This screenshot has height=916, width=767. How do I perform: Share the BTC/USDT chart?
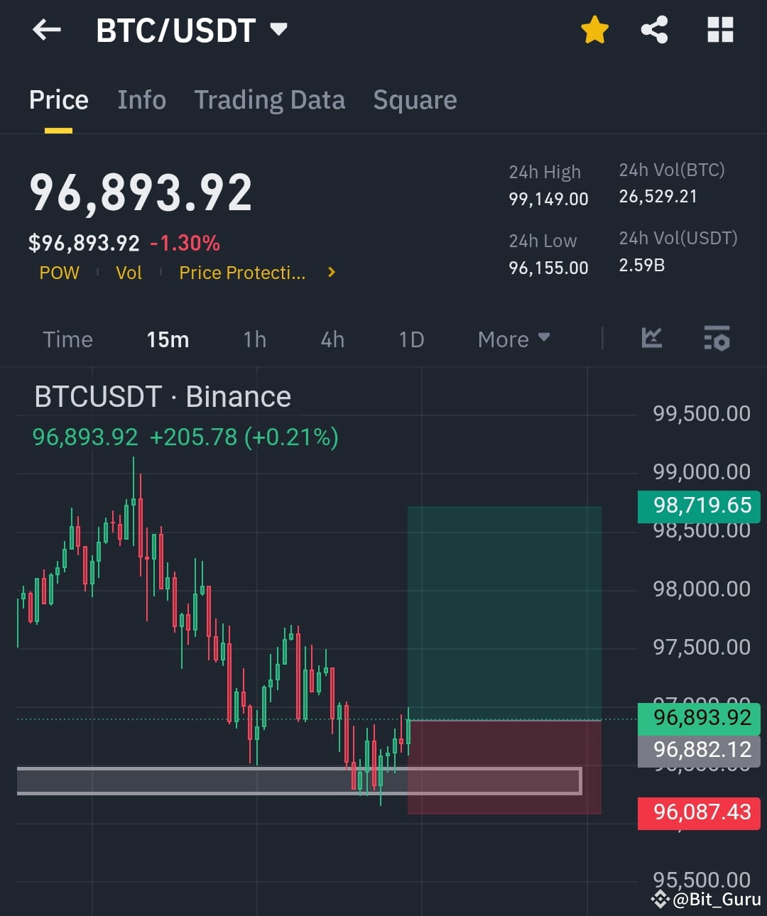tap(655, 30)
